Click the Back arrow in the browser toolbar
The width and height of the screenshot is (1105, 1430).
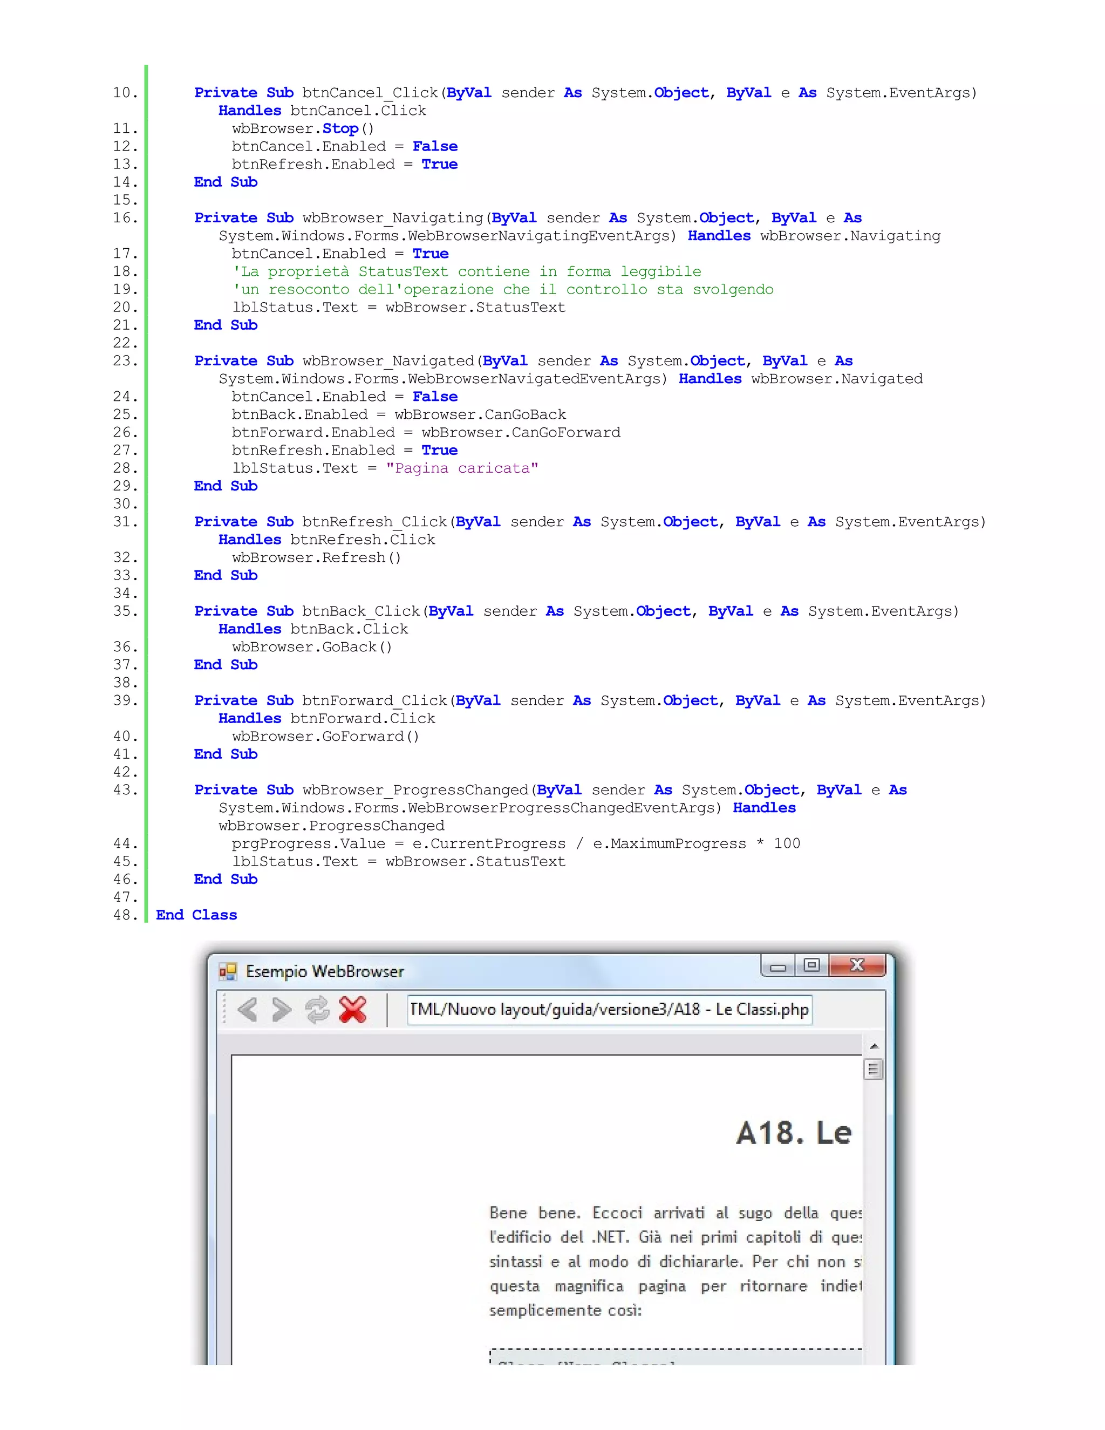click(248, 1010)
